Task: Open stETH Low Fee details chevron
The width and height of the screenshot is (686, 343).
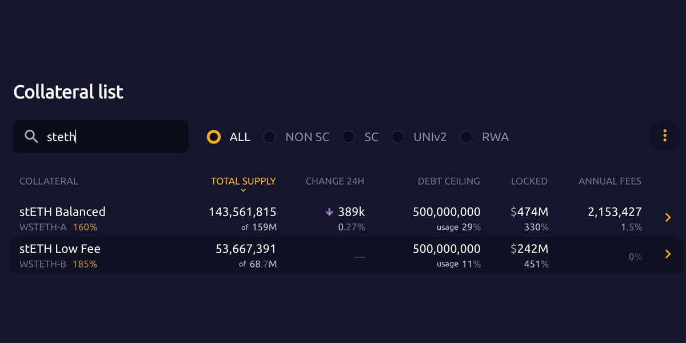Action: (x=667, y=254)
